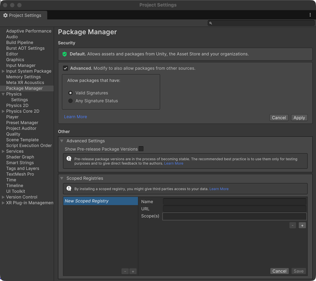Screen dimensions: 316x281
Task: Click the registry Name input field
Action: pyautogui.click(x=234, y=202)
